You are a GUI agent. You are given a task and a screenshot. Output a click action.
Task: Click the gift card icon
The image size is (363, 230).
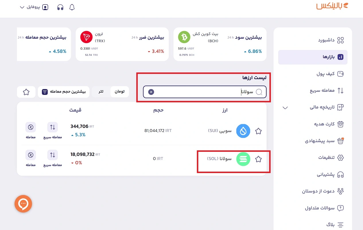pos(340,124)
